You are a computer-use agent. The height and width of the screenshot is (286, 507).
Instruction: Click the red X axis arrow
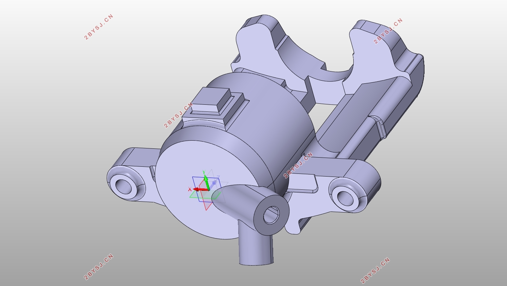click(200, 189)
